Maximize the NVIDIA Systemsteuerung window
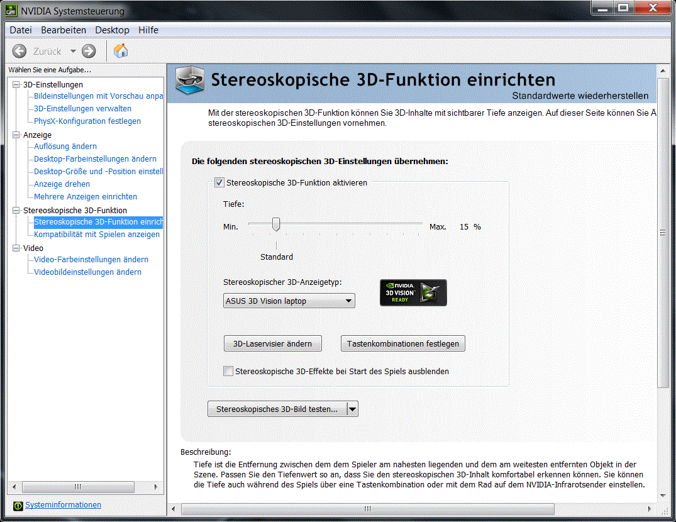The width and height of the screenshot is (676, 522). point(623,8)
